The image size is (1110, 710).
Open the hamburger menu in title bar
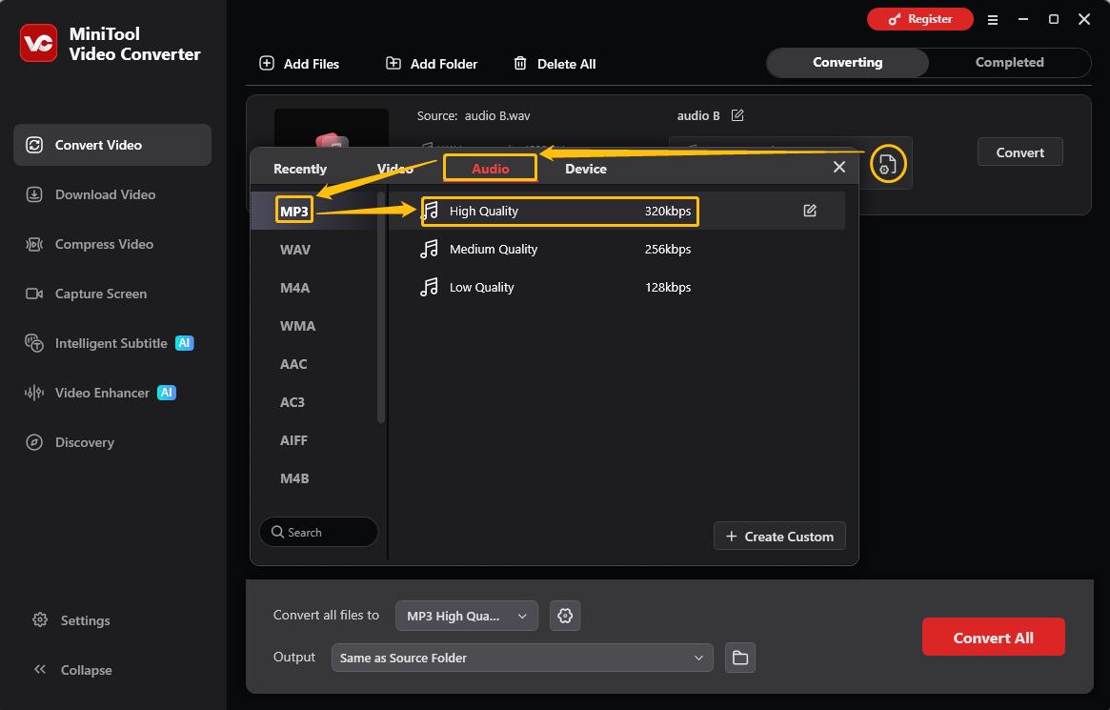[993, 20]
